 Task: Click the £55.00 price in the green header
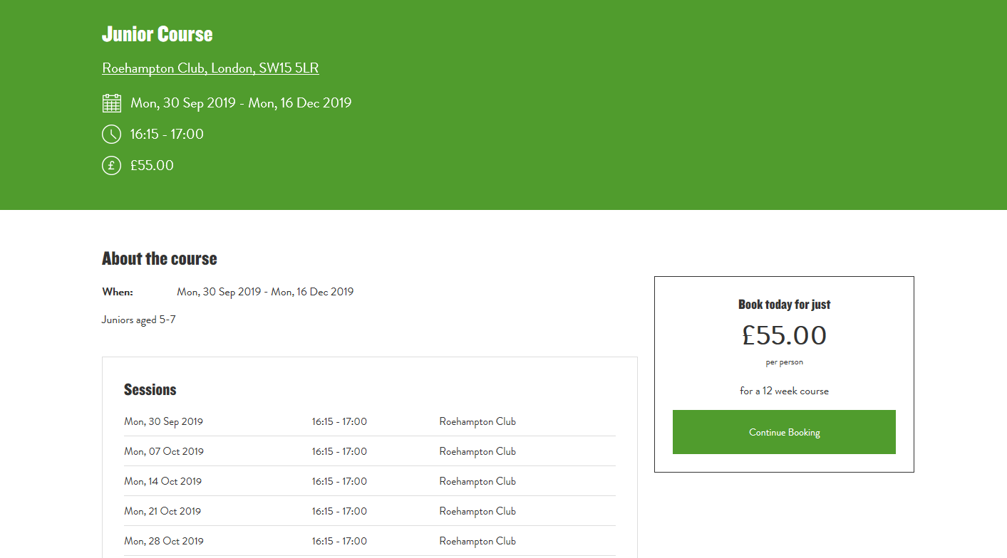coord(152,166)
